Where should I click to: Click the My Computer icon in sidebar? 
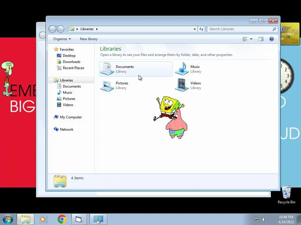pos(56,117)
